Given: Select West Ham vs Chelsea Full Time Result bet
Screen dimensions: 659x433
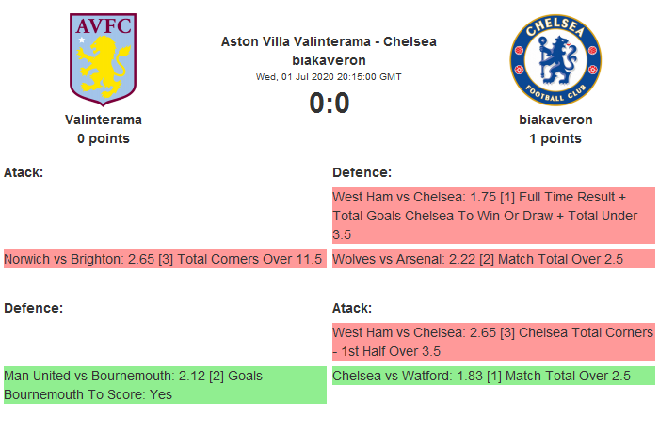Looking at the screenshot, I should (492, 216).
